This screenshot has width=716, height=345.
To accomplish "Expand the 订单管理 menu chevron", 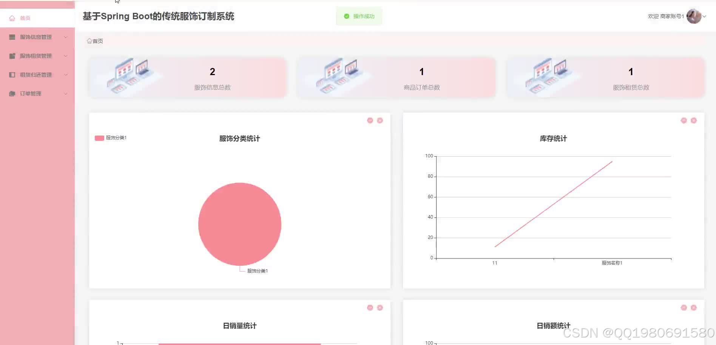I will tap(66, 93).
